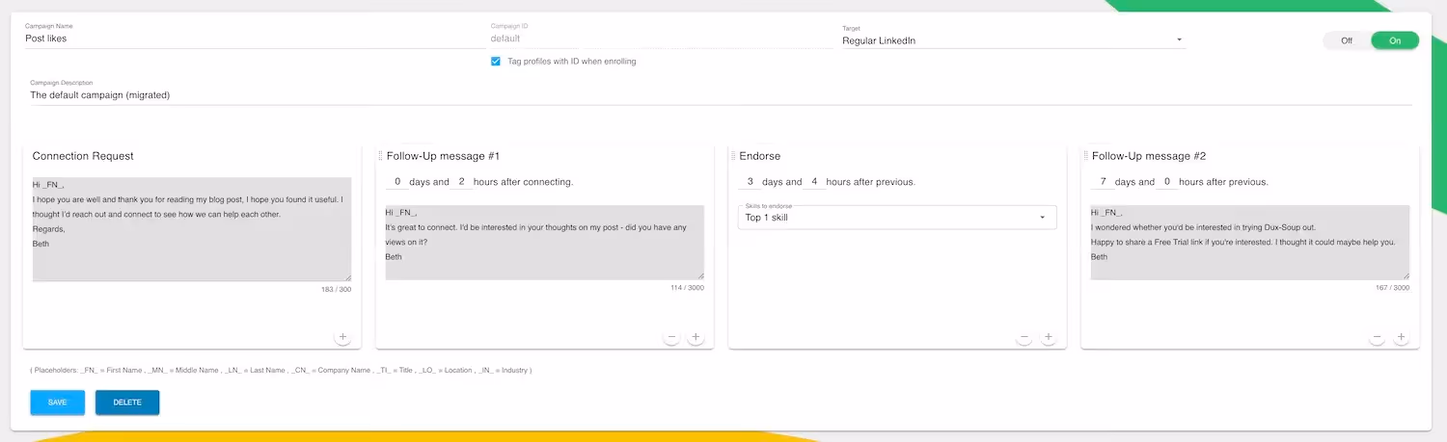
Task: Remove the Follow-Up message #1 step
Action: (671, 338)
